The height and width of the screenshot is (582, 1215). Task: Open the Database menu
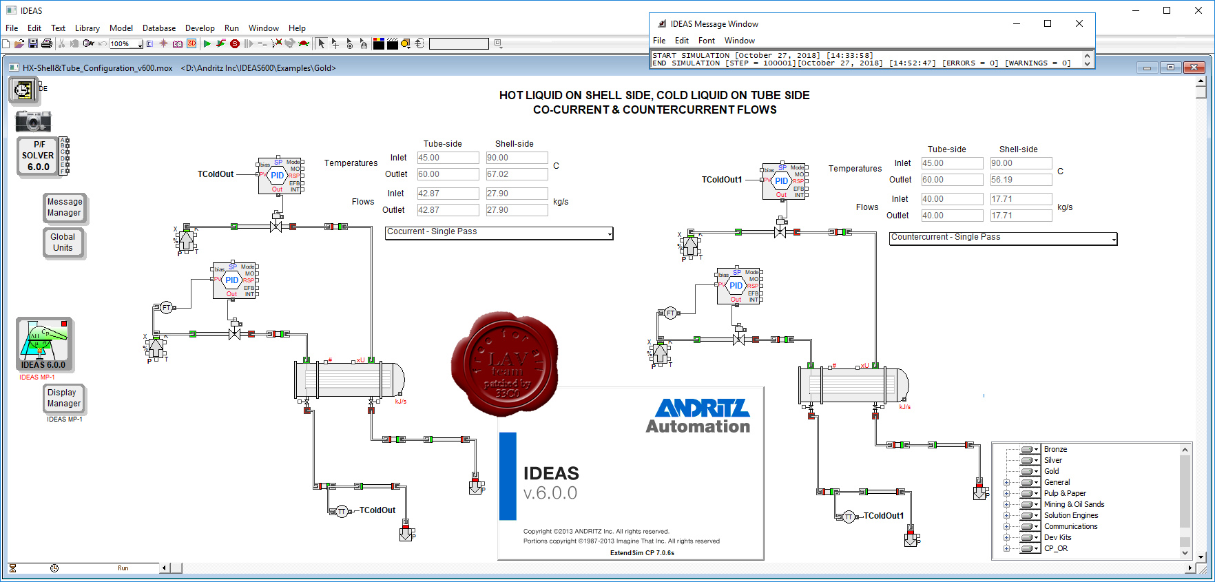pos(159,28)
